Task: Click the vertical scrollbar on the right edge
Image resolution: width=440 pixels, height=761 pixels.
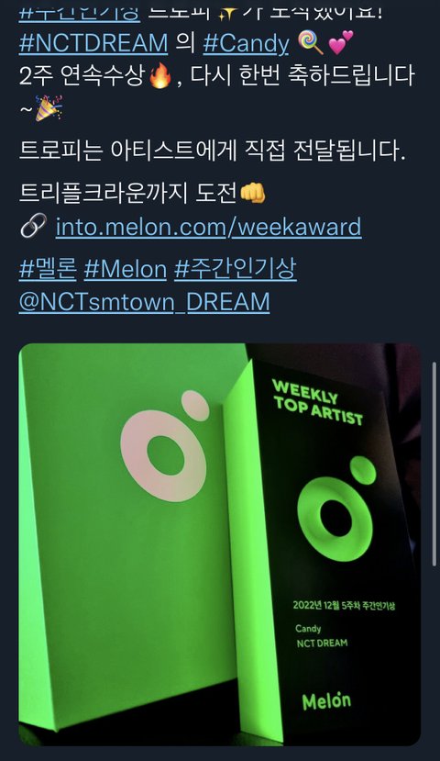Action: (x=434, y=464)
